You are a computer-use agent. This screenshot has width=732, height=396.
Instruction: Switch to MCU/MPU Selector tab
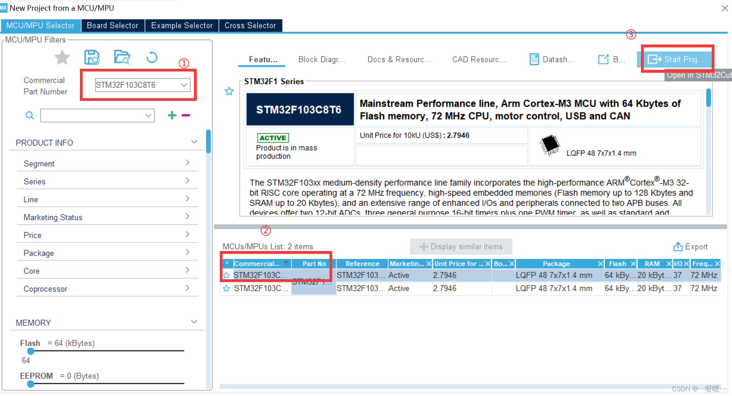click(x=41, y=25)
